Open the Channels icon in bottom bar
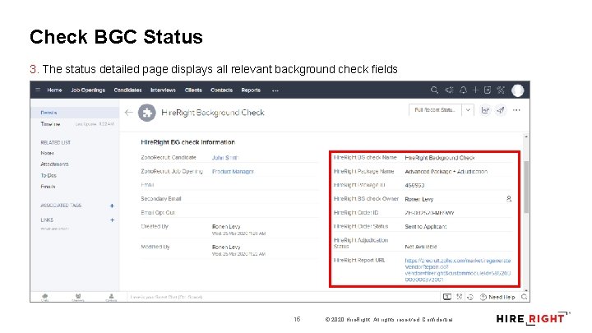The height and width of the screenshot is (333, 592). point(78,297)
